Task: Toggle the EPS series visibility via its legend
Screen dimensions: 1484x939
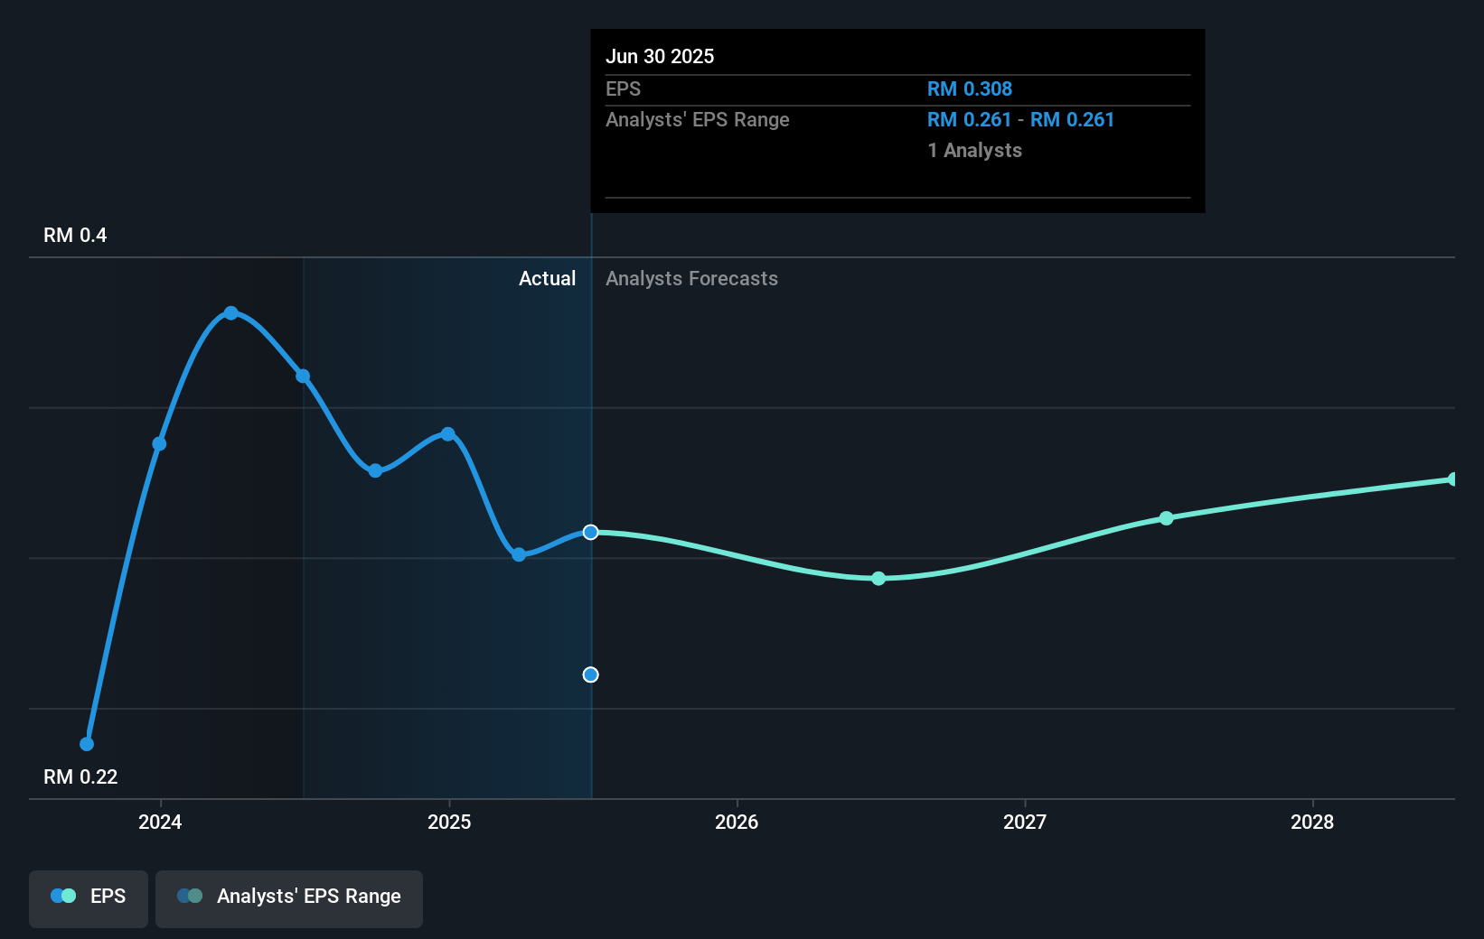Action: 88,898
